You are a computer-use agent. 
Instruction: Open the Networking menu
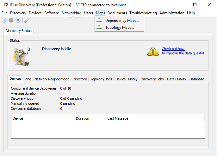(x=71, y=13)
